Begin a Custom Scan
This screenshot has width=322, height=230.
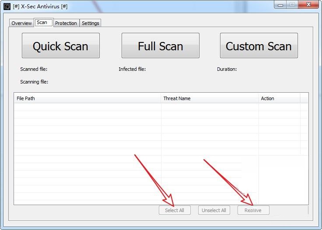(259, 45)
